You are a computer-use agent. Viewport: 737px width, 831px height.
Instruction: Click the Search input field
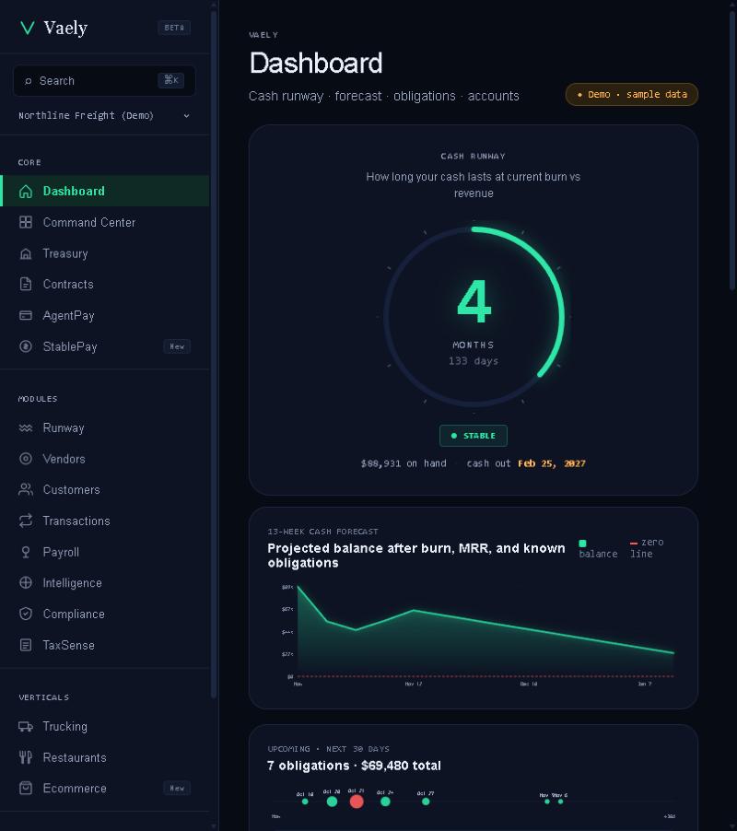tap(104, 80)
